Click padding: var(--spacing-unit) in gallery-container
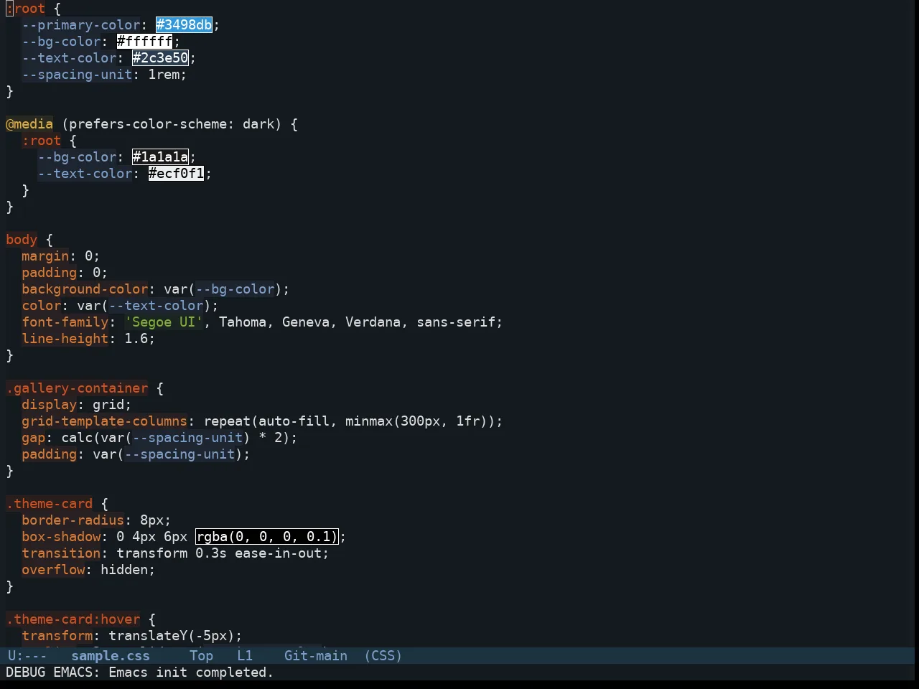 click(x=136, y=454)
